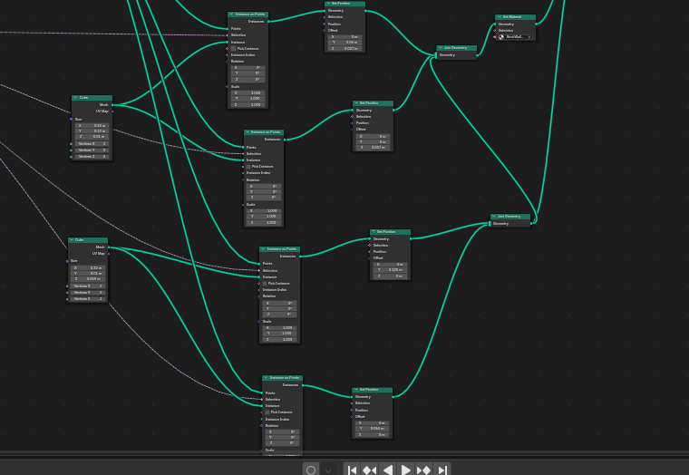Go to the next keyframe
The image size is (689, 475).
click(x=423, y=470)
